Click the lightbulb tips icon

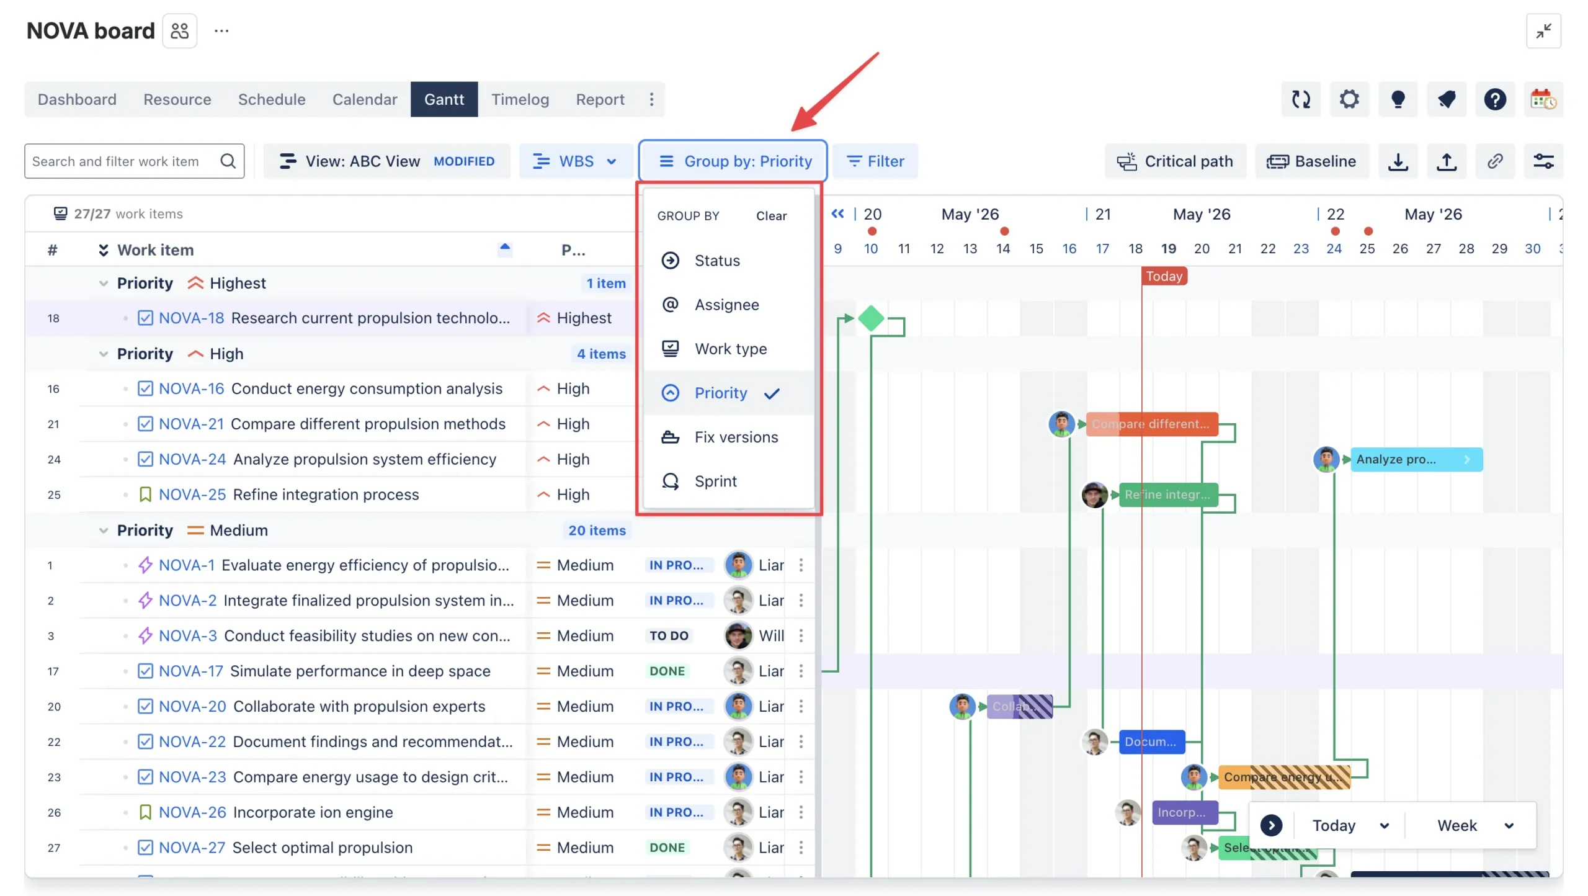[1397, 99]
